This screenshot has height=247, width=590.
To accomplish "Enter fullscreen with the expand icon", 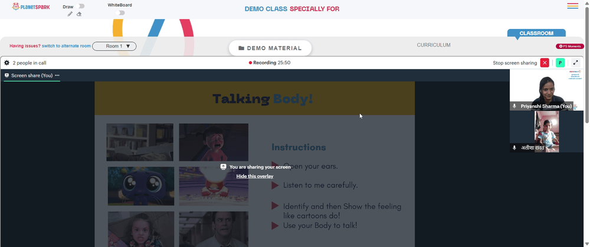I will (x=576, y=63).
